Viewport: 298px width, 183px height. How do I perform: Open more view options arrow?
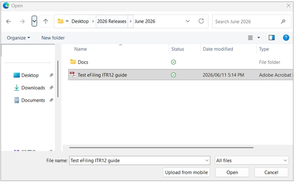click(258, 38)
